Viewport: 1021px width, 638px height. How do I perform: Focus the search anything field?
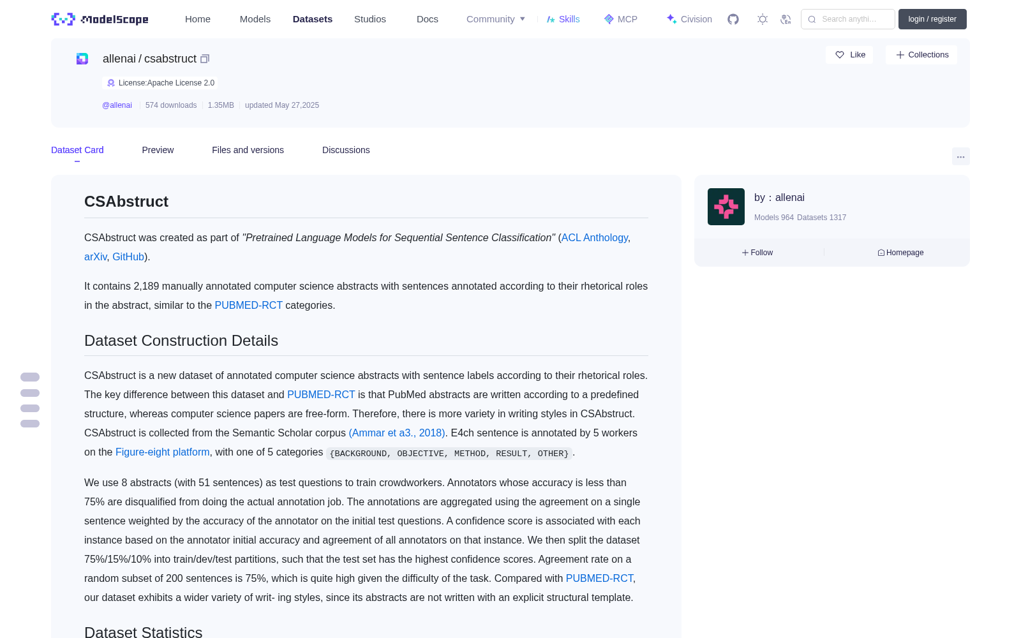[x=848, y=19]
